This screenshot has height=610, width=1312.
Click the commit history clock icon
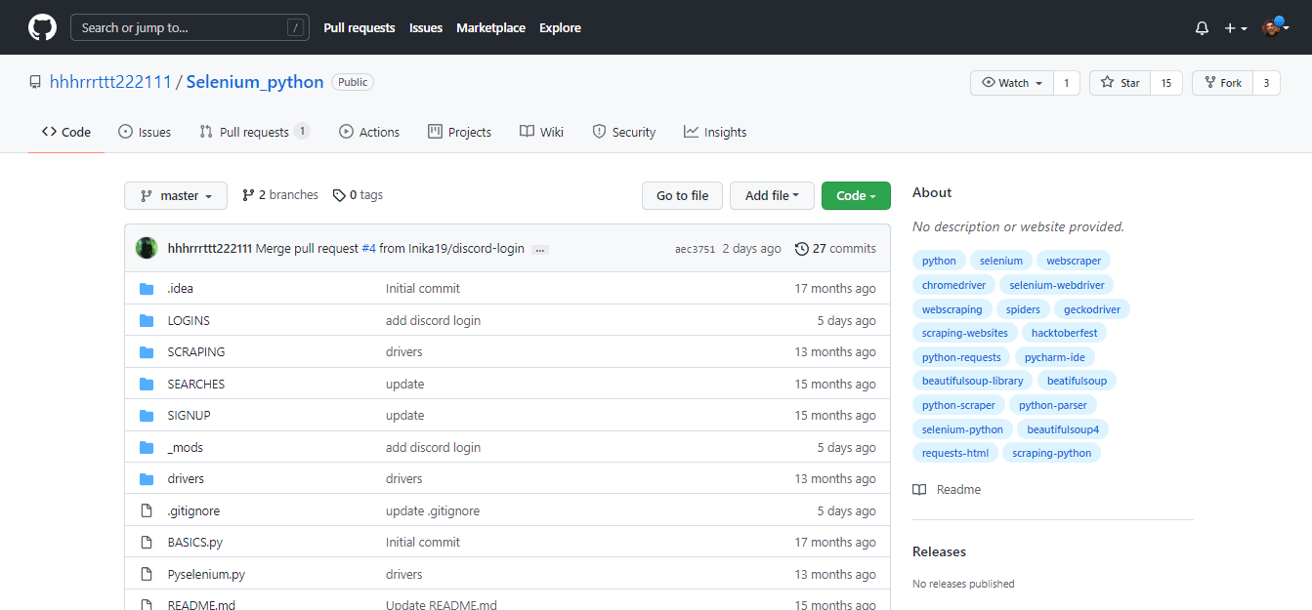coord(802,249)
